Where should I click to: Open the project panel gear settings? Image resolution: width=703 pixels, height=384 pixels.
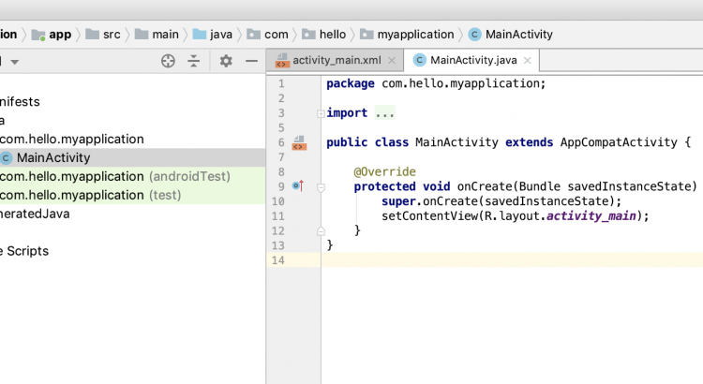[226, 61]
